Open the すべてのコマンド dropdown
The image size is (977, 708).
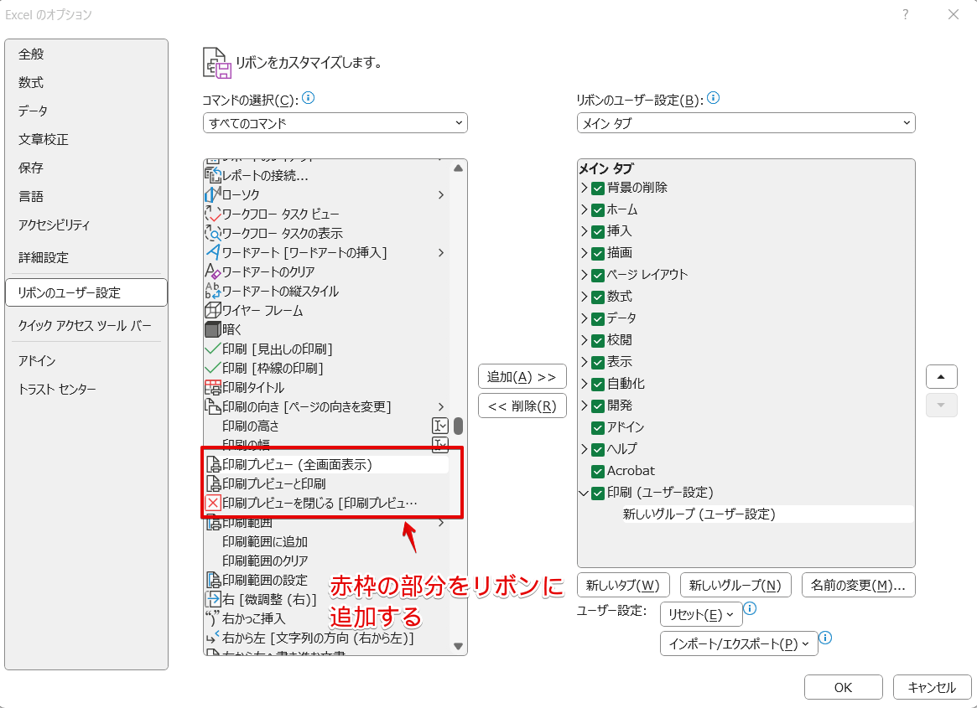(460, 122)
